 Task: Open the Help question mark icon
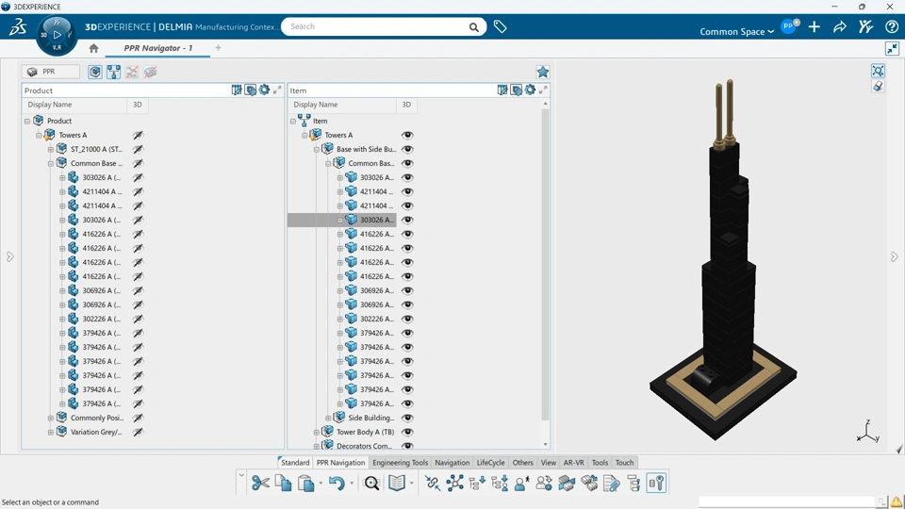coord(892,26)
